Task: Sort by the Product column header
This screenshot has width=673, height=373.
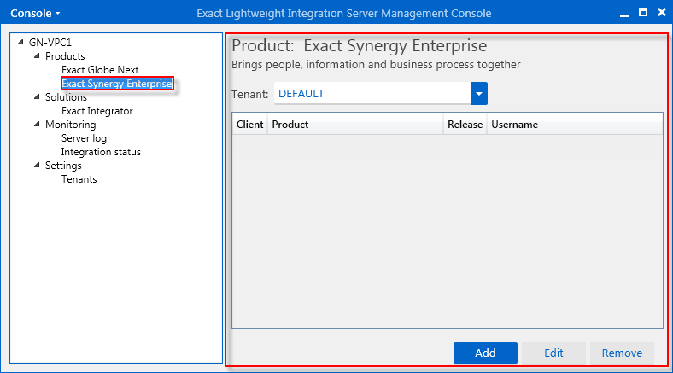Action: tap(355, 125)
